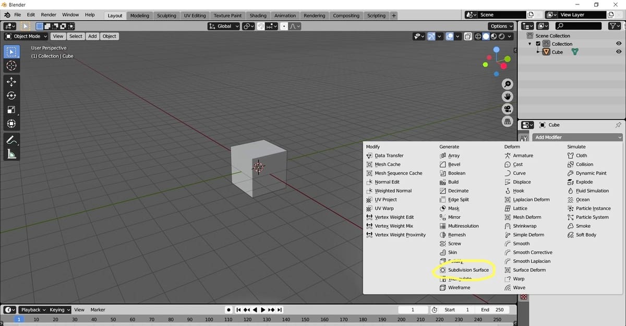This screenshot has height=326, width=626.
Task: Open the Shading workspace tab
Action: point(258,16)
